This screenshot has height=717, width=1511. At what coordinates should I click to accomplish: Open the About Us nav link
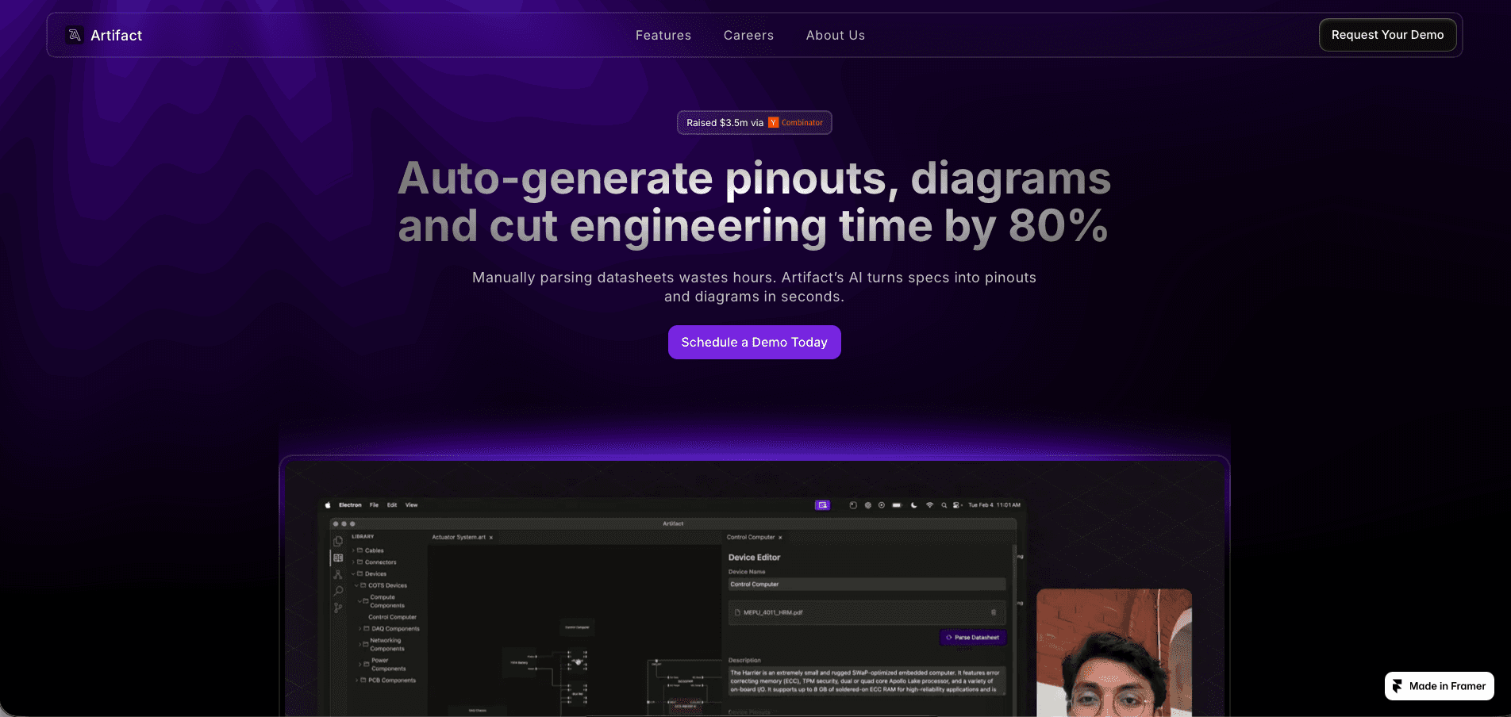click(836, 35)
